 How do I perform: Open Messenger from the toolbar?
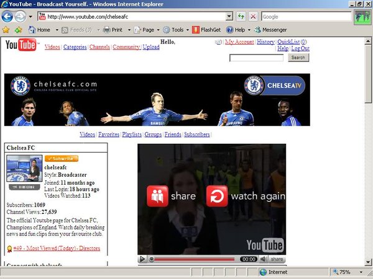pyautogui.click(x=270, y=30)
